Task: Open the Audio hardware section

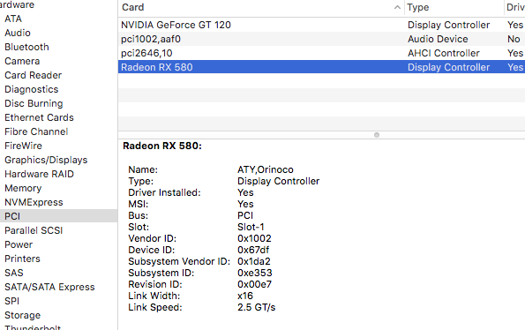Action: [18, 33]
